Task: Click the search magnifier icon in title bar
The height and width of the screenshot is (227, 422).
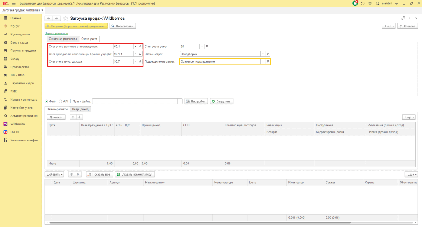Action: click(377, 3)
